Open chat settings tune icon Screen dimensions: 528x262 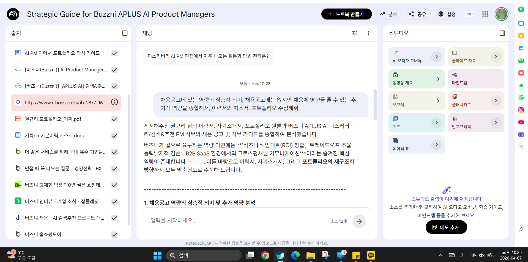(355, 33)
